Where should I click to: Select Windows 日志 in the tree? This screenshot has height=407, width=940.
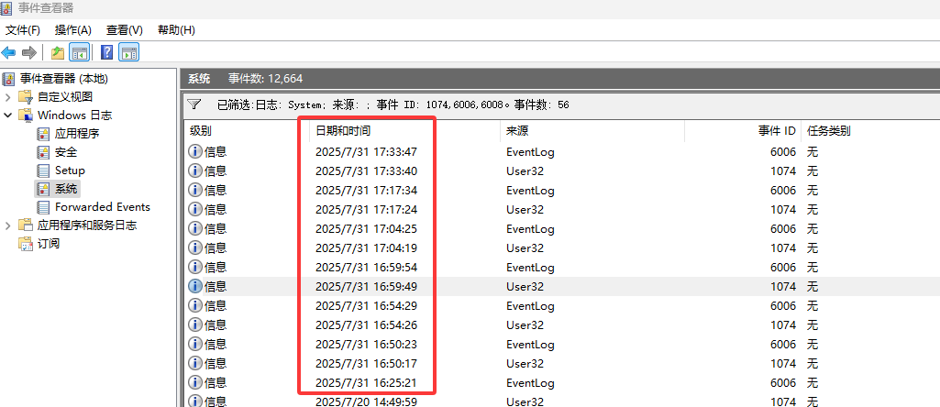click(x=74, y=115)
